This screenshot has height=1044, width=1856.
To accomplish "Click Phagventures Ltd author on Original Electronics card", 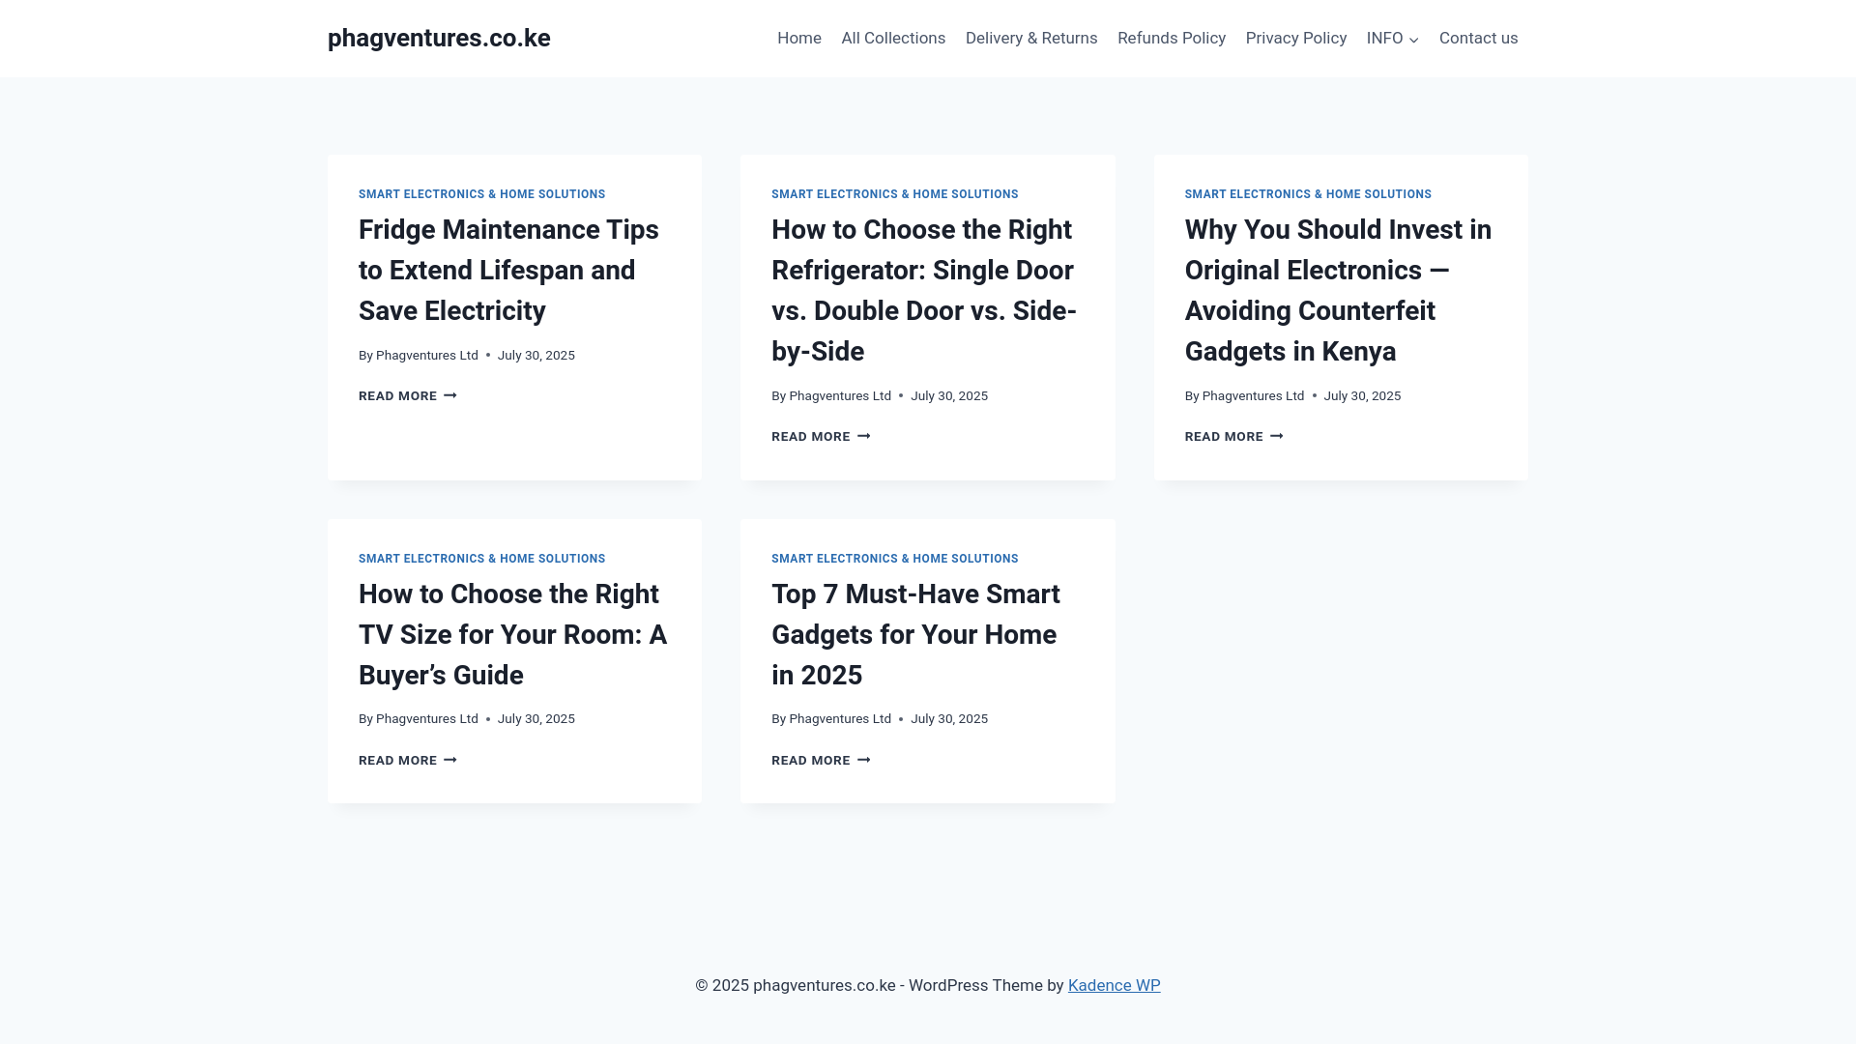I will click(x=1253, y=395).
